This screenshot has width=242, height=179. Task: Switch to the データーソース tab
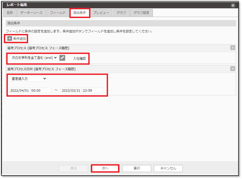pos(32,13)
